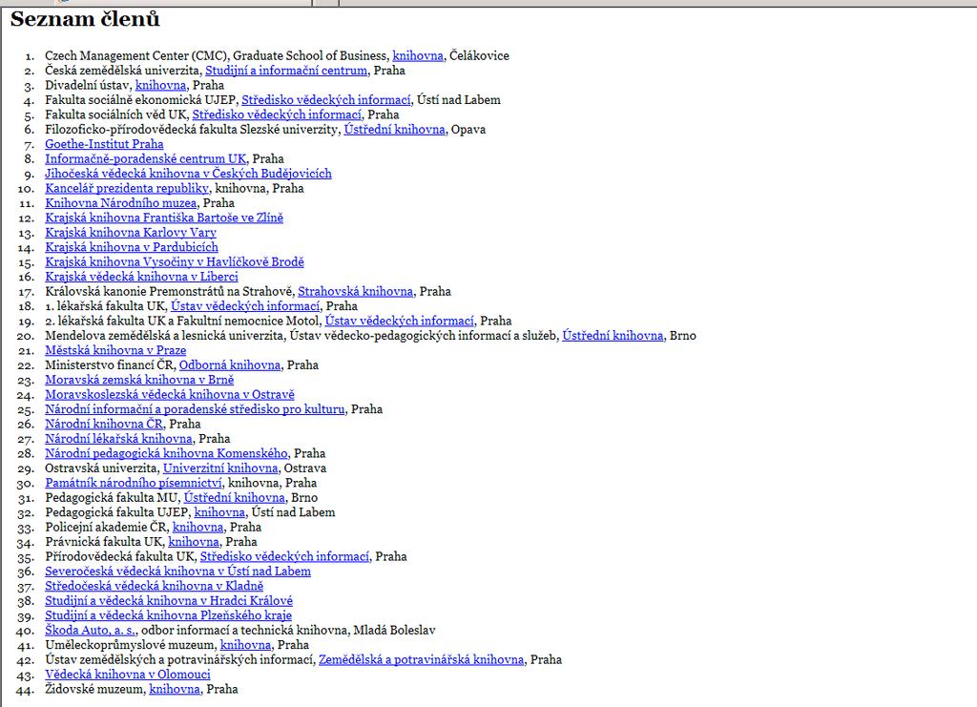Open Jihočeská vědecká knihovna v Českých Budějovicích

pos(188,174)
